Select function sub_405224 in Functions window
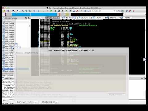The image size is (148, 111). click(8, 30)
